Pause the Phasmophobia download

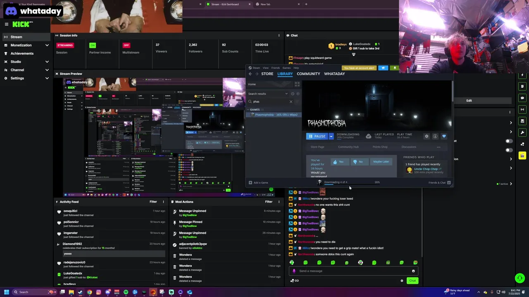coord(317,136)
